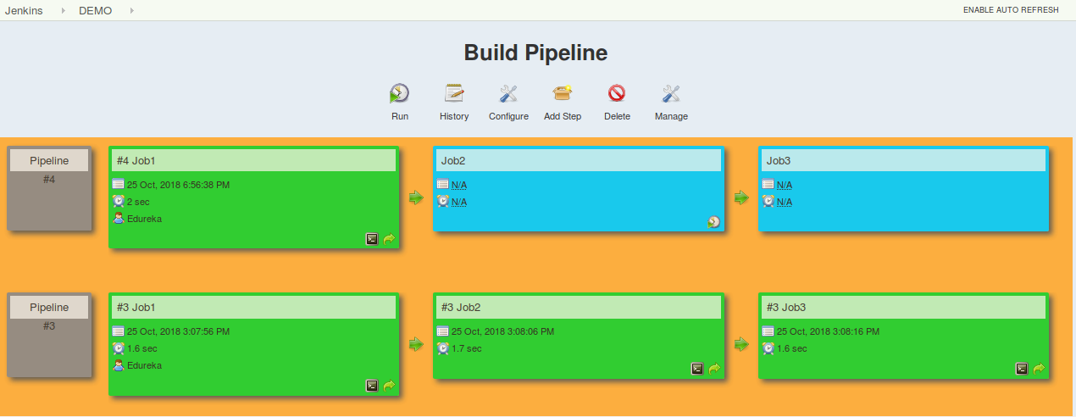1076x417 pixels.
Task: Open the pipeline History icon
Action: click(x=454, y=93)
